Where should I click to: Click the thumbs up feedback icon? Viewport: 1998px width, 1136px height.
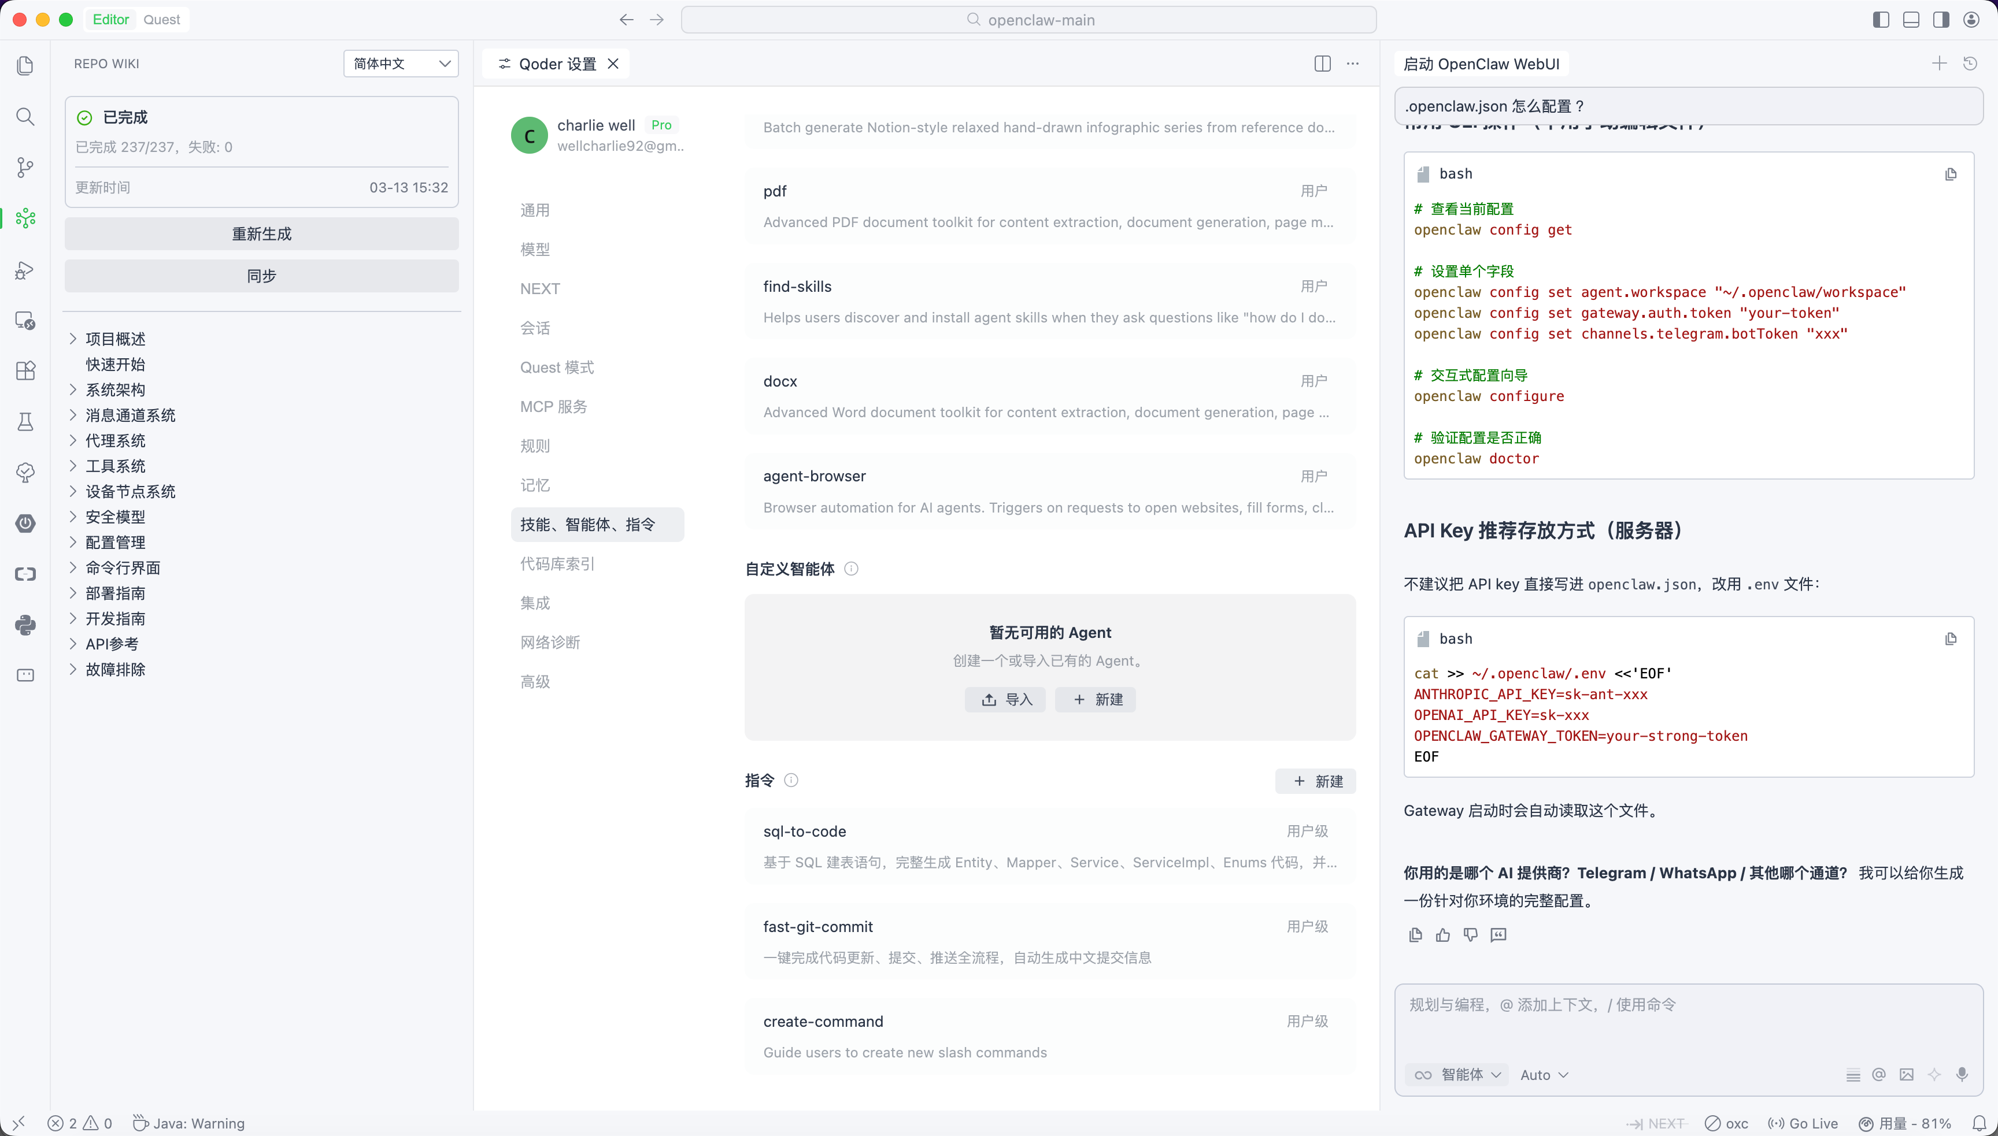[x=1442, y=935]
